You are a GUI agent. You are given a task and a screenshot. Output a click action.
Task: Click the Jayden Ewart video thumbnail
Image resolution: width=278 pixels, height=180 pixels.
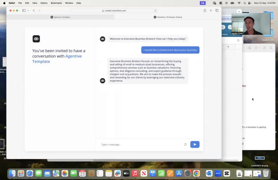[x=251, y=24]
